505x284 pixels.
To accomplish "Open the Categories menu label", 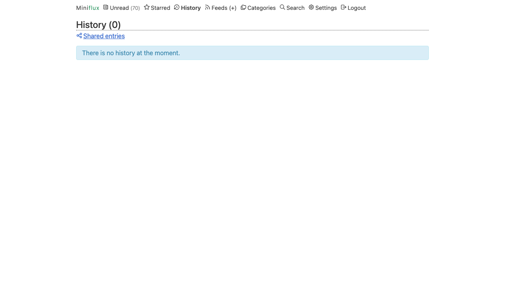I will point(262,8).
